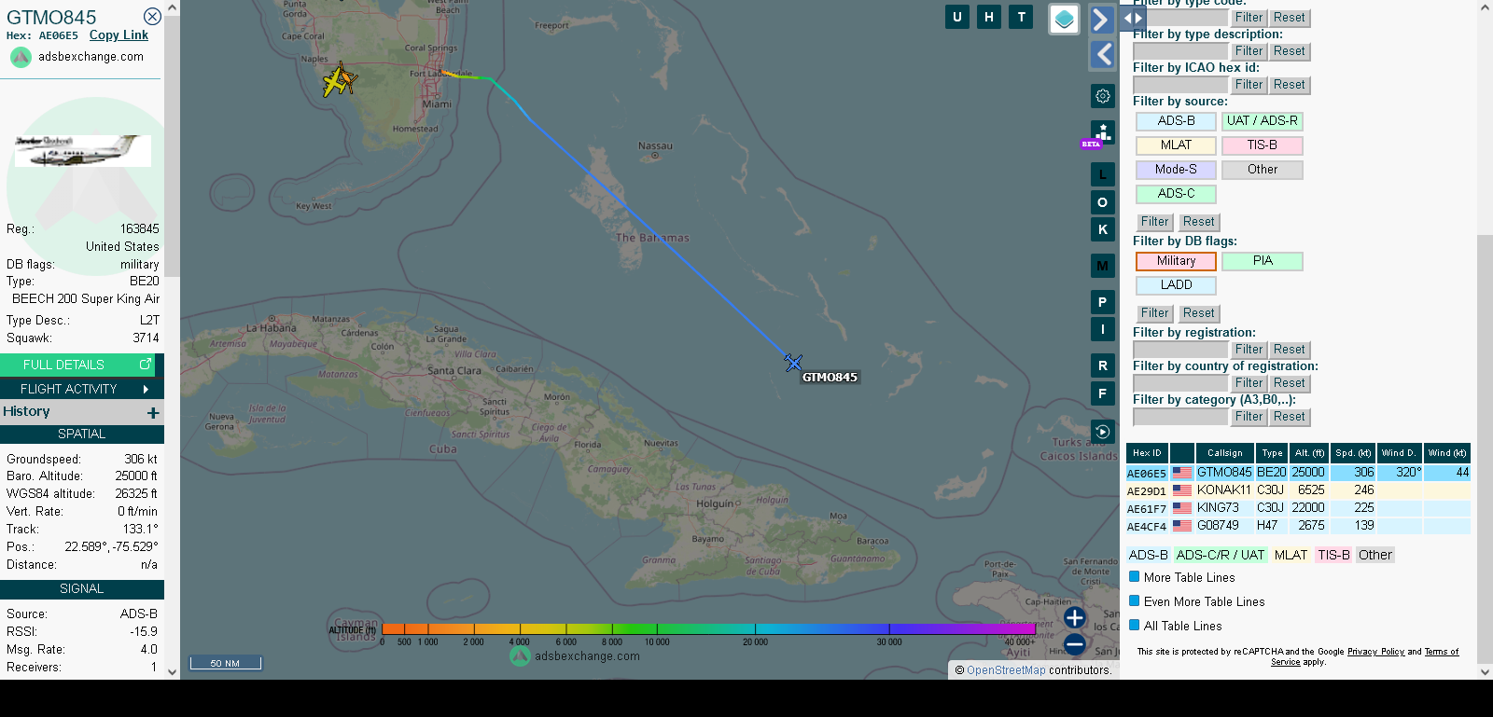Enable Even More Table Lines checkbox
Screen dimensions: 1493x717
pos(1135,601)
